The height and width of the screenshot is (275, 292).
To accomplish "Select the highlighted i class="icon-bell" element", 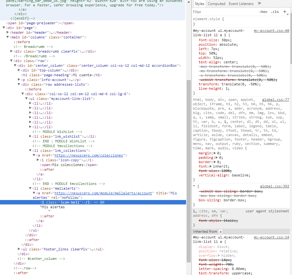I will 93,202.
